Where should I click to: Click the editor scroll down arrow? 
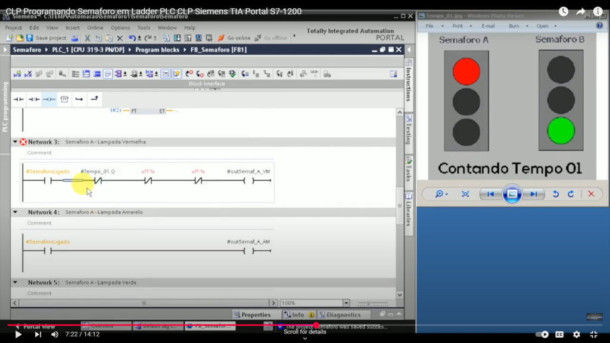click(400, 295)
